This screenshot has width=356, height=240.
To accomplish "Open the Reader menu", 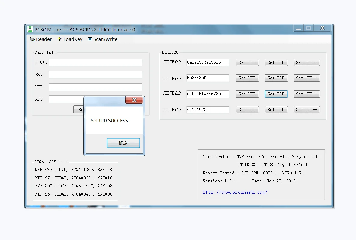I will (41, 39).
